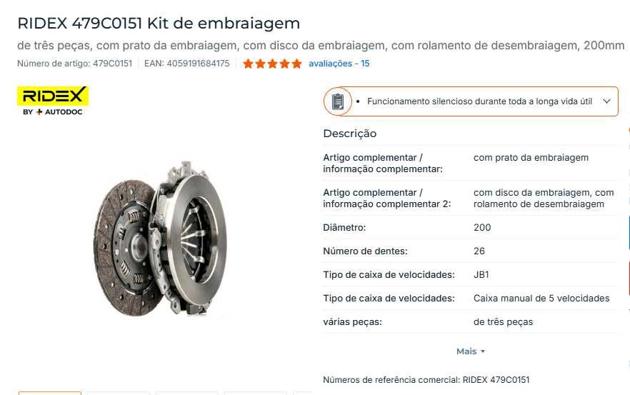
Task: Click the RIDEX yellow brand logo
Action: 53,96
